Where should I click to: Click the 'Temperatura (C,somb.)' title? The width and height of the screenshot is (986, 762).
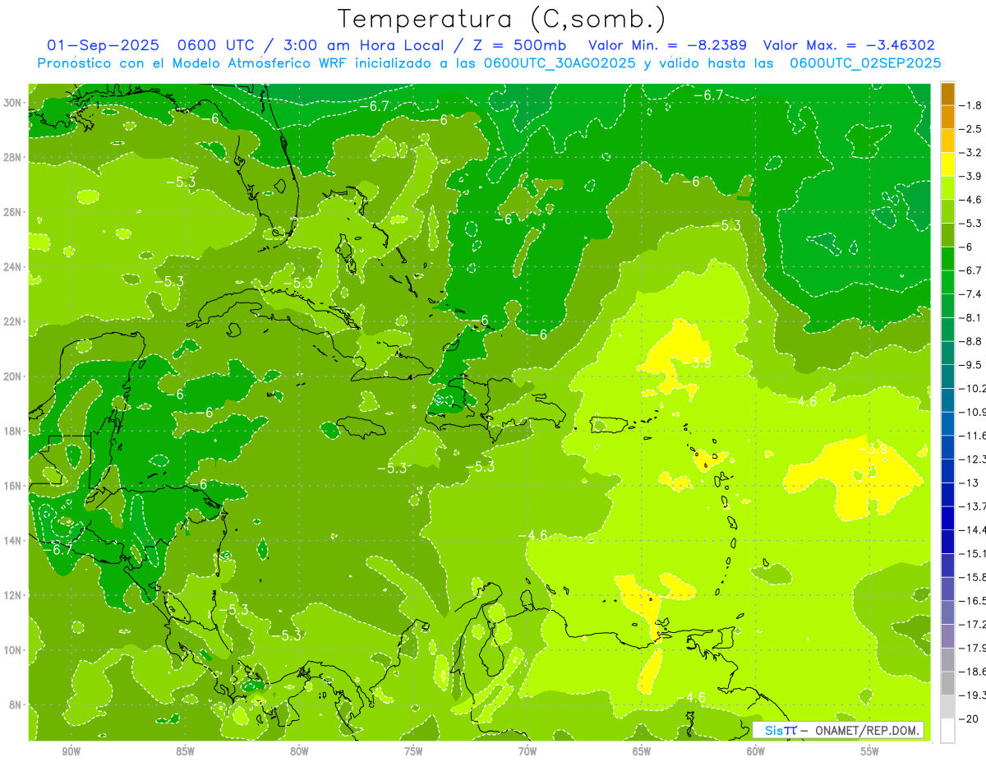click(x=501, y=20)
